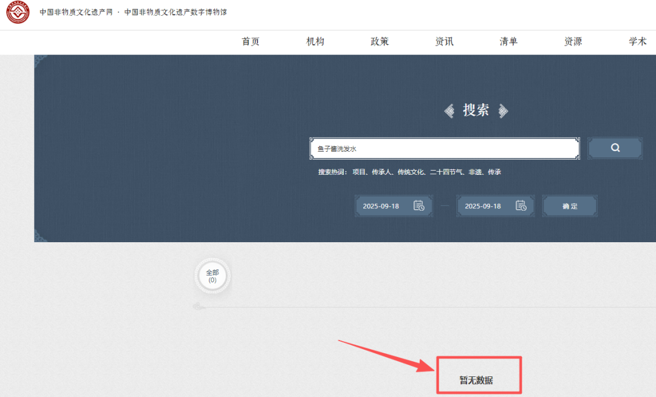Go to the 首页 nav item
The image size is (656, 397).
point(250,42)
